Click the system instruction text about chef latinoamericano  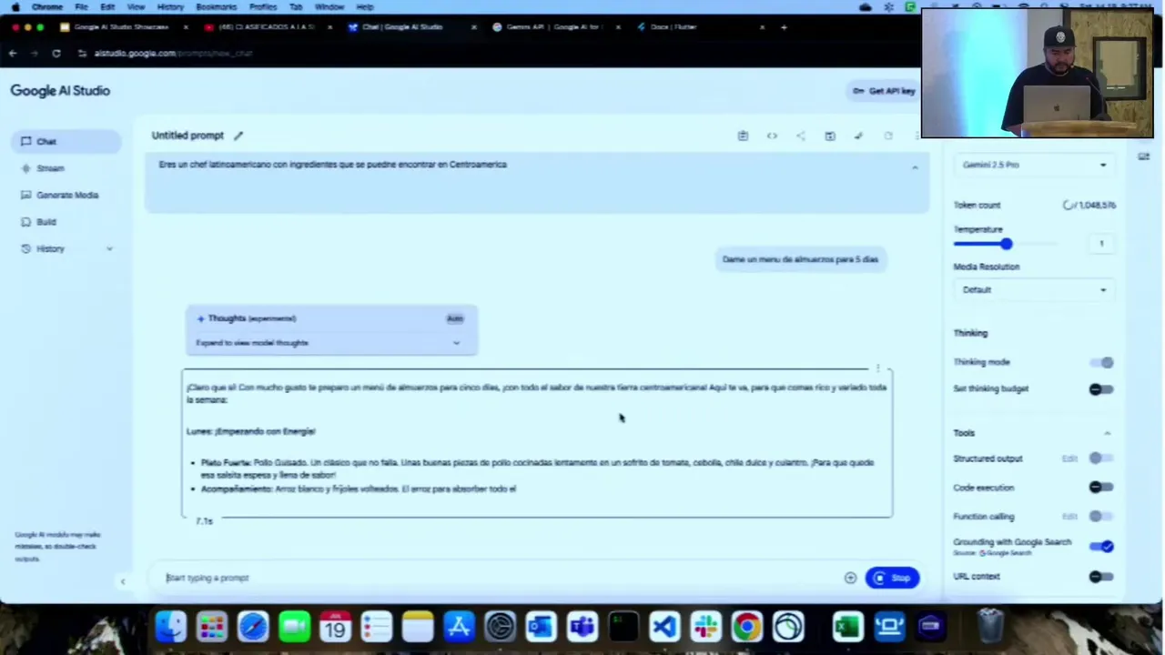[x=332, y=165]
